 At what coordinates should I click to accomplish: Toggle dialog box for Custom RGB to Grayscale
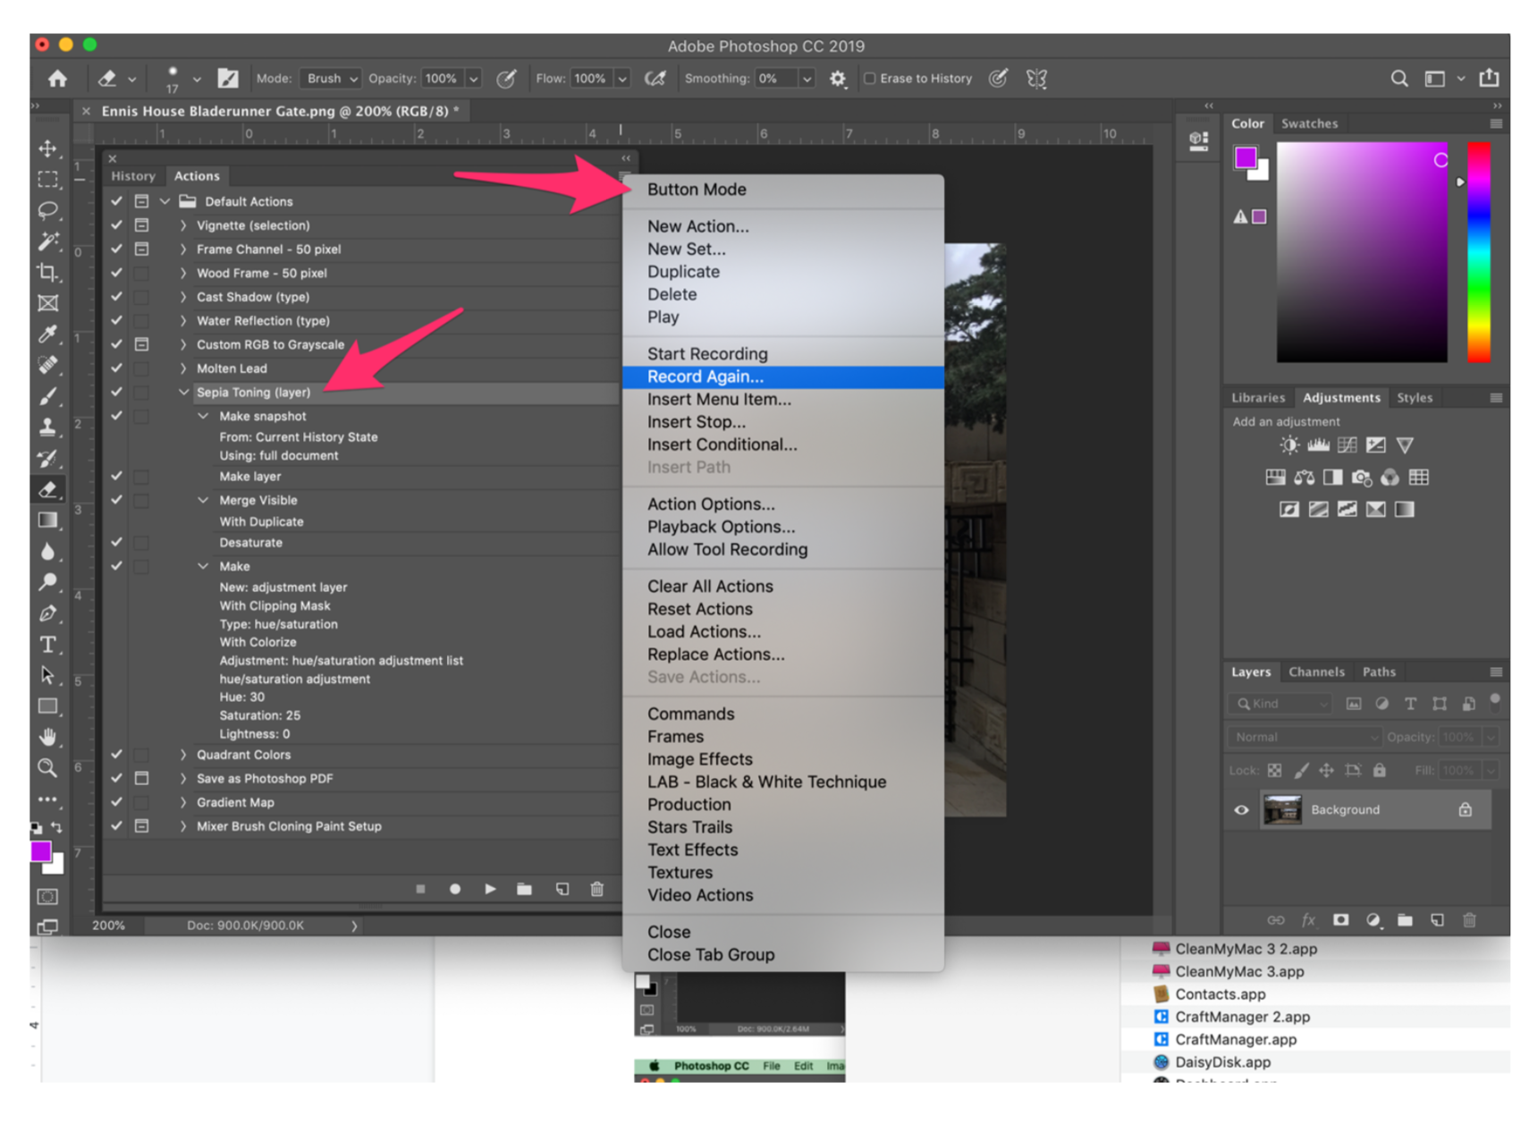pyautogui.click(x=141, y=344)
